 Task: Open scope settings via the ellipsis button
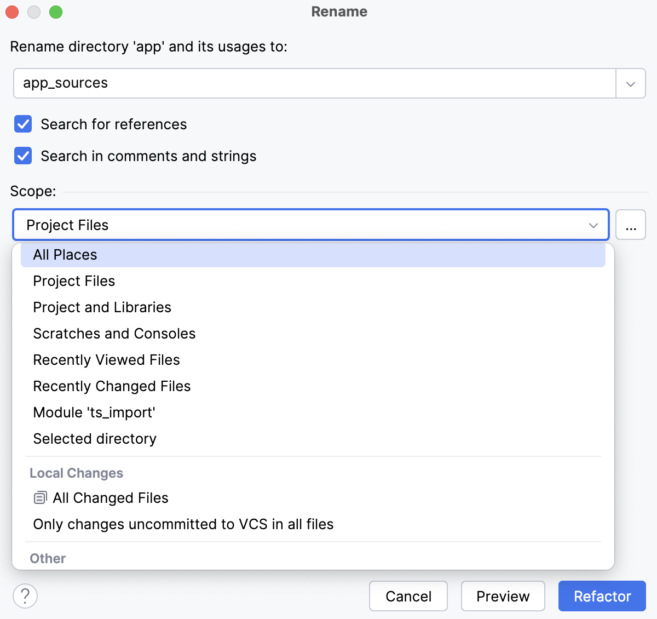[631, 225]
